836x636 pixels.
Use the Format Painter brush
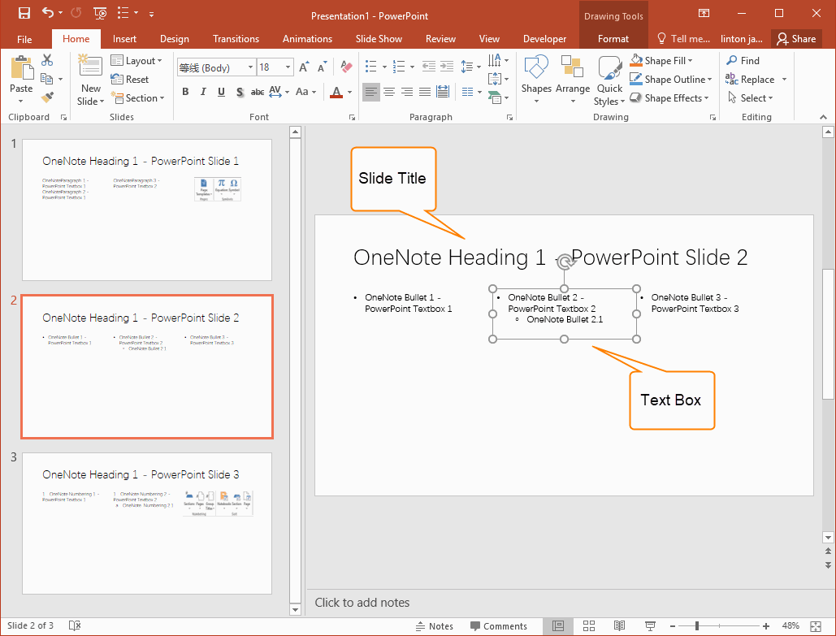(47, 97)
